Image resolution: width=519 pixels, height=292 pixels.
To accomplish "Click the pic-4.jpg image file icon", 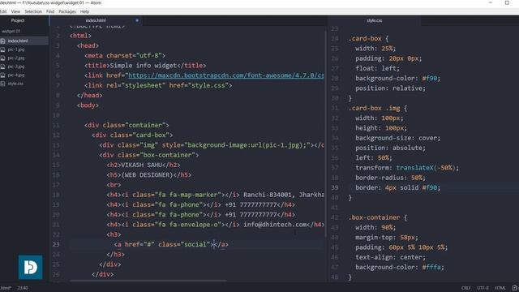I will (x=3, y=75).
